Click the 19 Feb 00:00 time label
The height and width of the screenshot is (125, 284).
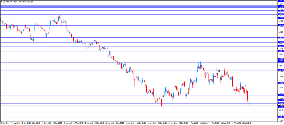[x=246, y=123]
